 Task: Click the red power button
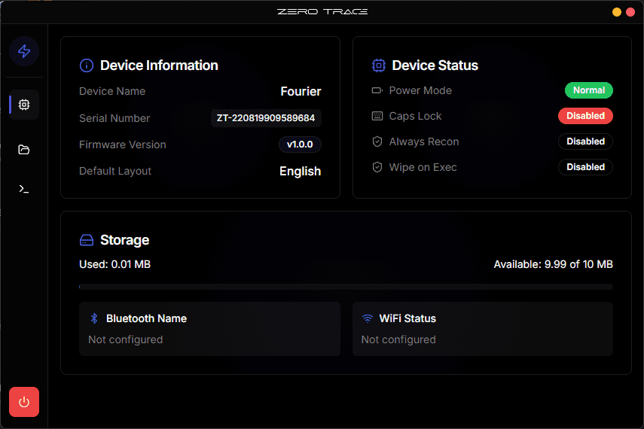coord(24,402)
